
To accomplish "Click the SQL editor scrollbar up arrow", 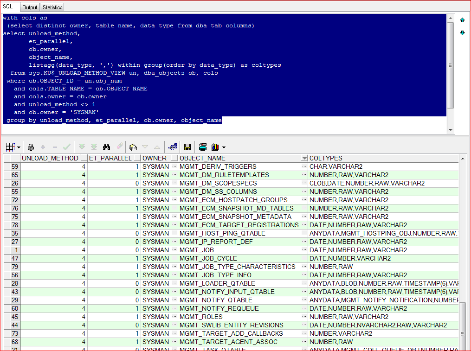I will [x=451, y=18].
